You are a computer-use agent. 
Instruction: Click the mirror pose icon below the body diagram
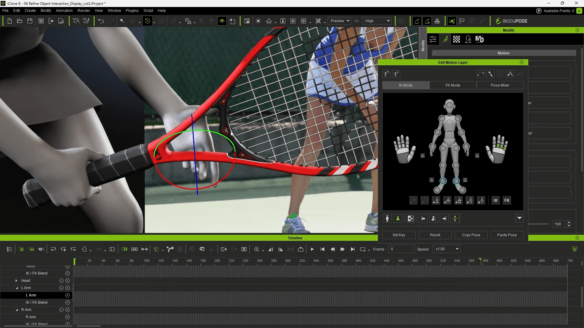tap(410, 218)
